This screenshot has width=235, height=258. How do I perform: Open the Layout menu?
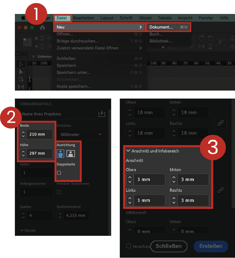[107, 18]
